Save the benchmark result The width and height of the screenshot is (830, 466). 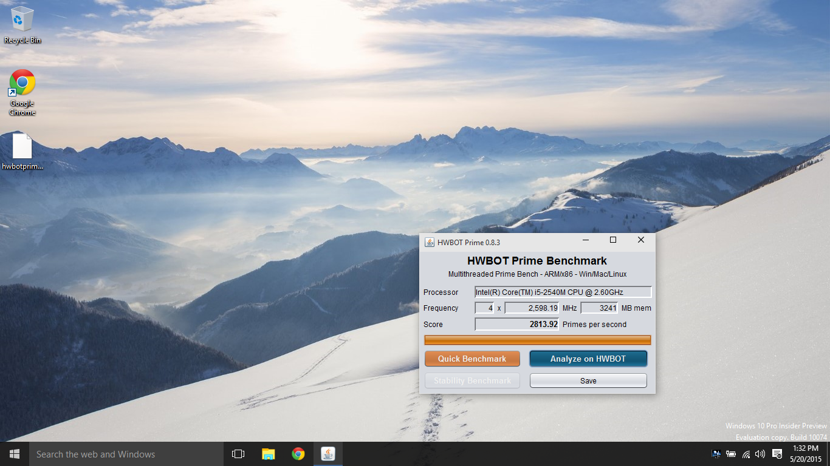pos(588,380)
